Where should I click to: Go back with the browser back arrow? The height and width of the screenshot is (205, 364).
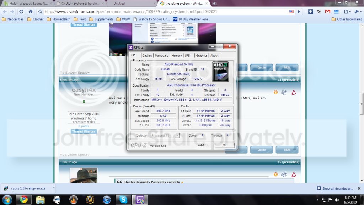click(5, 12)
